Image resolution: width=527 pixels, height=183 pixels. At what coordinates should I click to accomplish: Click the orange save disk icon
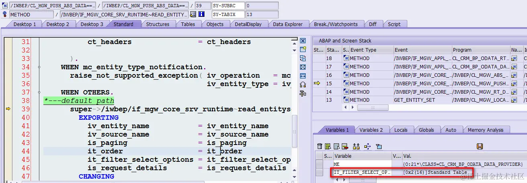coord(479,146)
